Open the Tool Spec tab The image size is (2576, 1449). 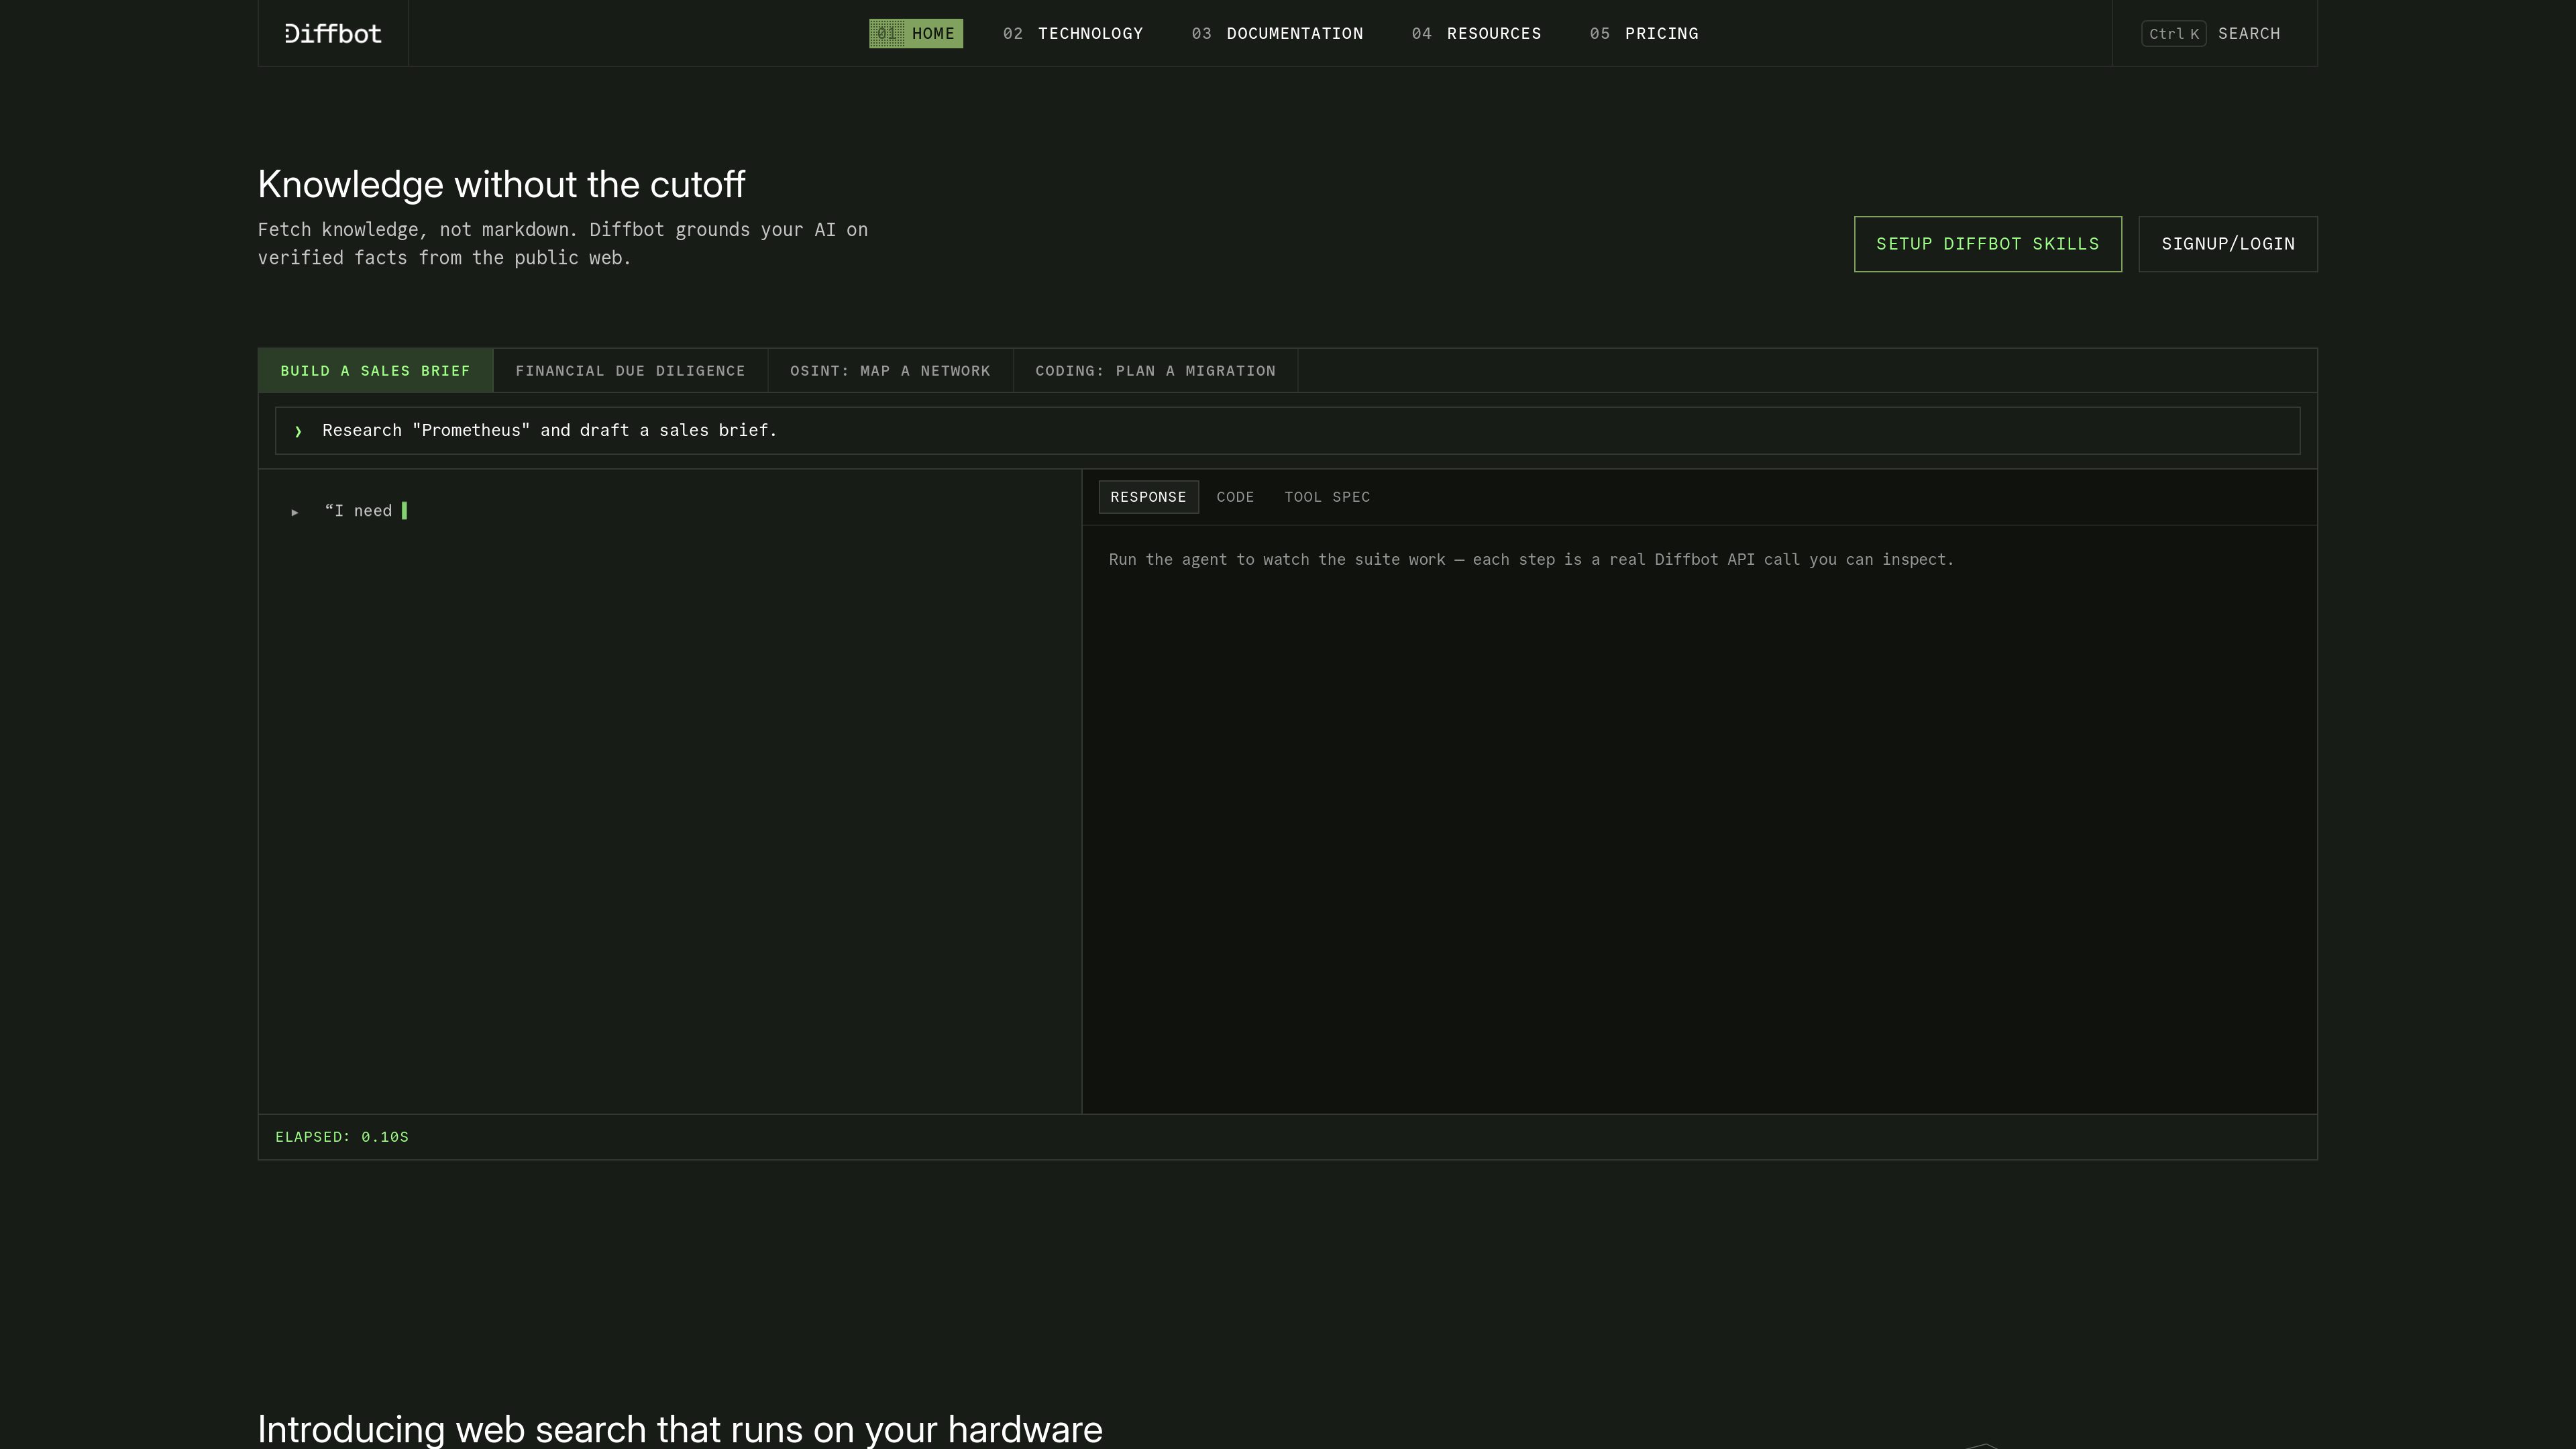[1327, 497]
